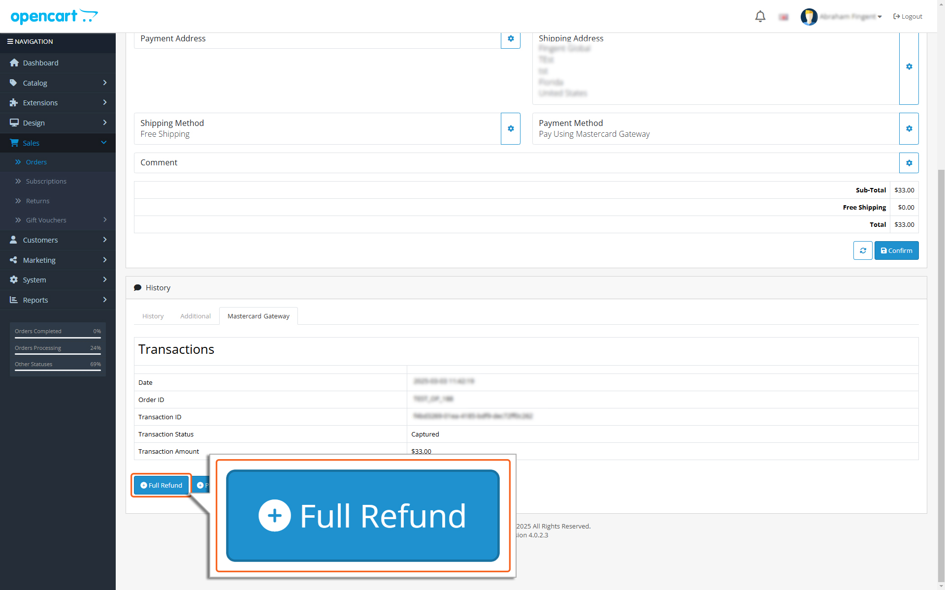This screenshot has height=590, width=945.
Task: Click the user profile avatar
Action: click(809, 17)
